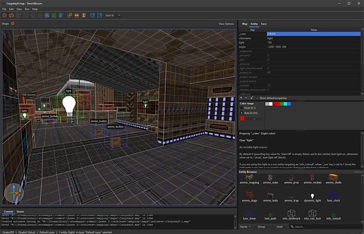Click the Value column header

coord(314,30)
